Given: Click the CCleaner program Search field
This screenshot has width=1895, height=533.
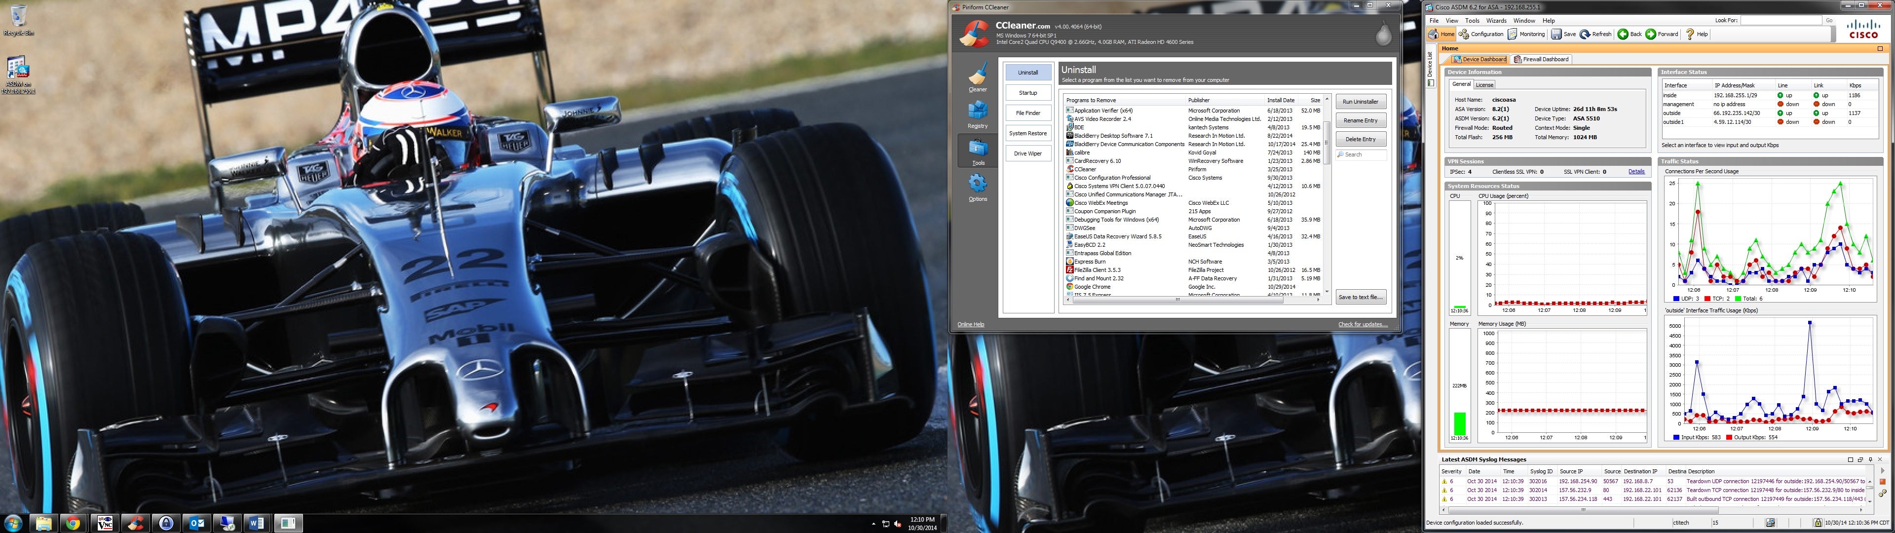Looking at the screenshot, I should pyautogui.click(x=1361, y=155).
